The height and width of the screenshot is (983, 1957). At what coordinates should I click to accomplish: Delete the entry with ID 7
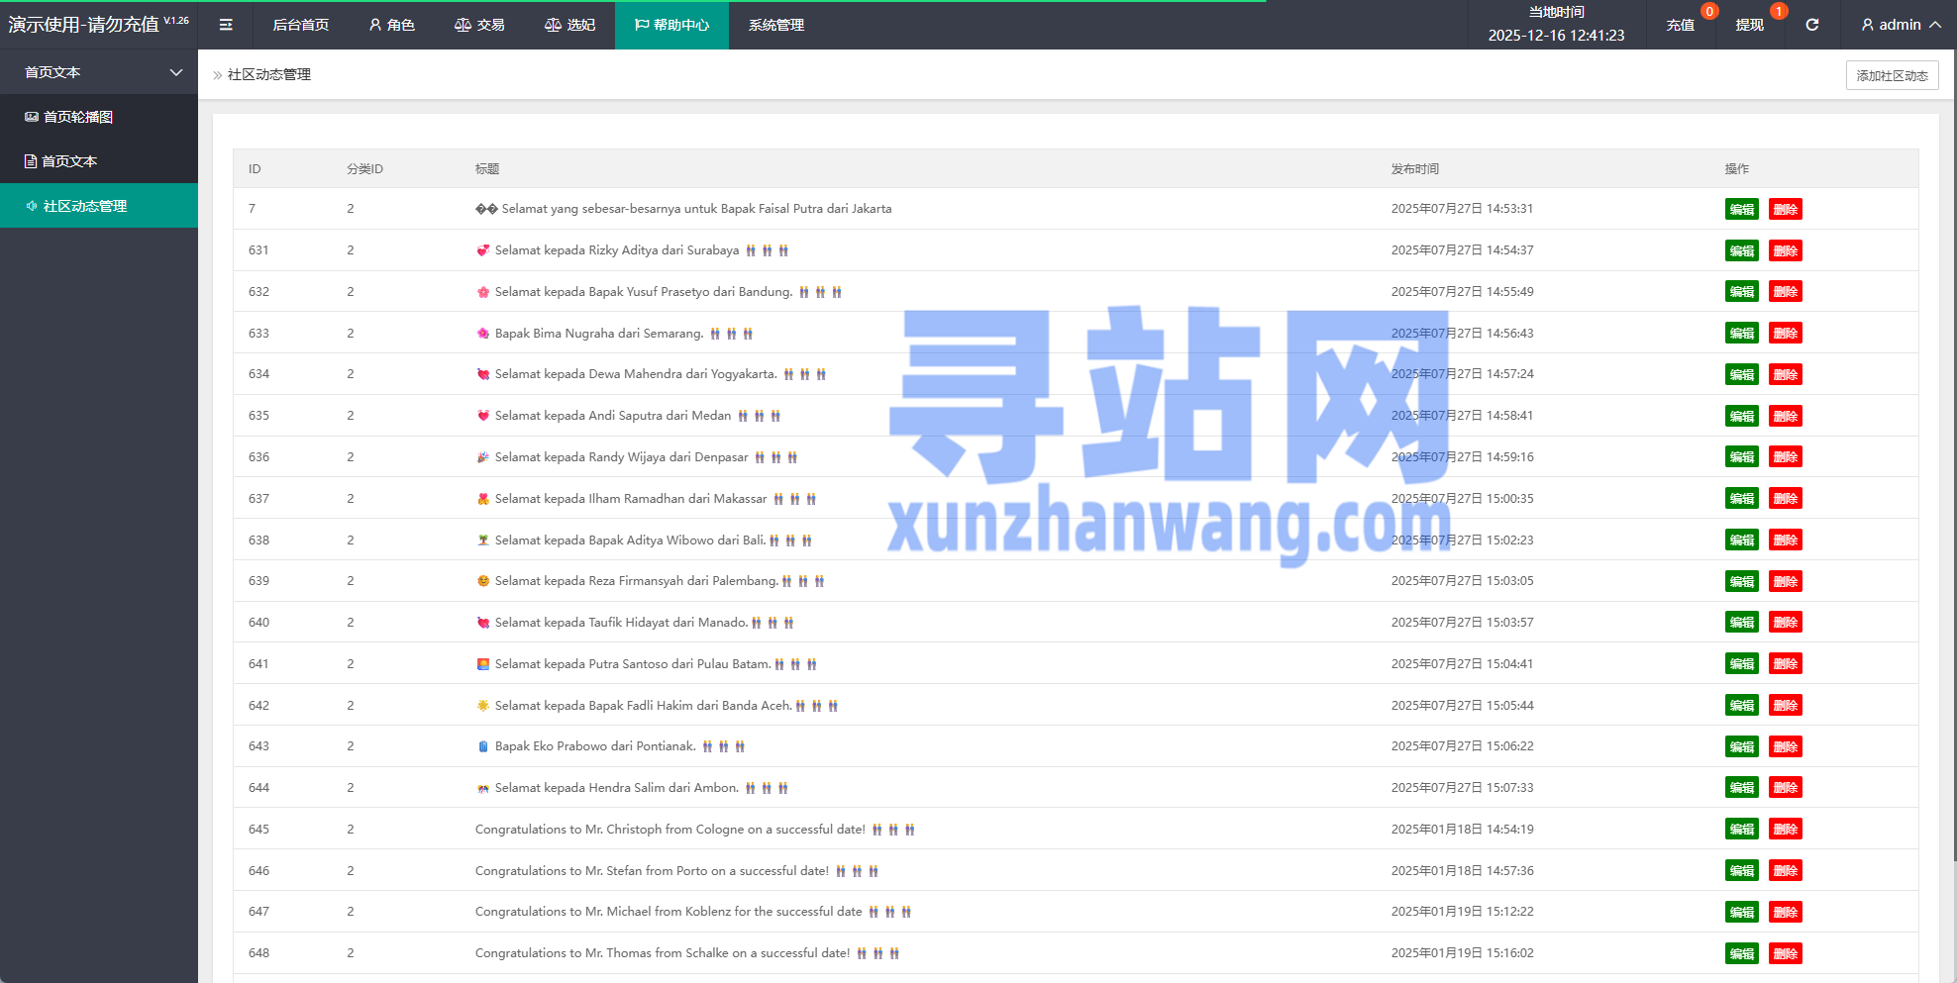[1785, 210]
